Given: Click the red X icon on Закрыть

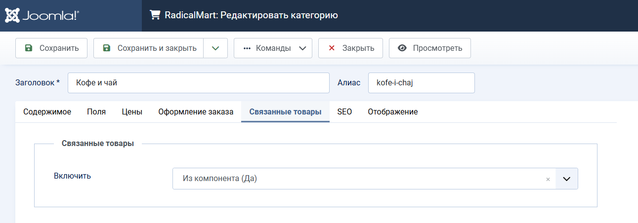Looking at the screenshot, I should coord(332,48).
